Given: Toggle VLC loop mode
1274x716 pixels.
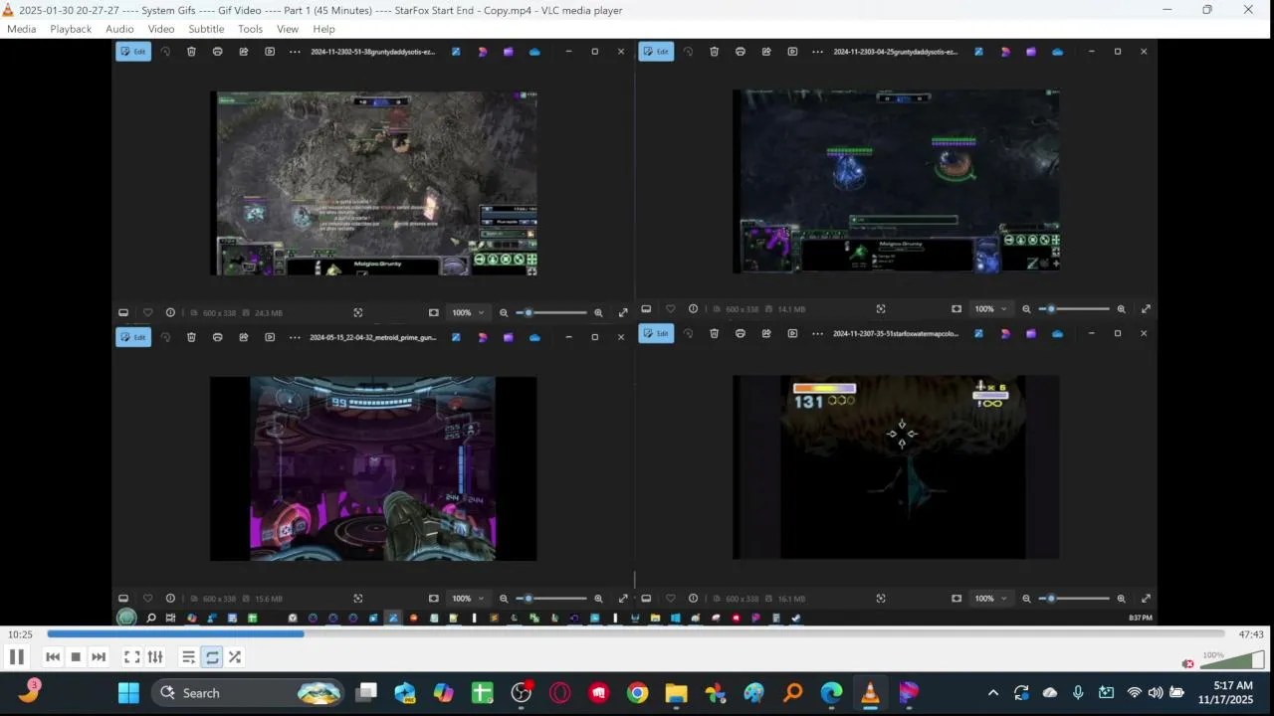Looking at the screenshot, I should [212, 656].
